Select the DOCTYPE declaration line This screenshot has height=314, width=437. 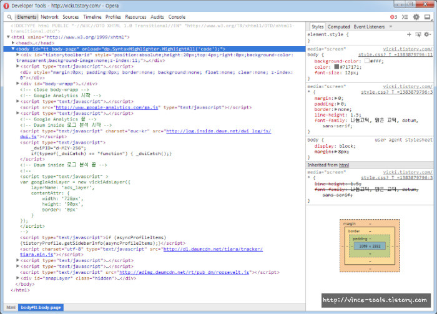click(x=152, y=28)
